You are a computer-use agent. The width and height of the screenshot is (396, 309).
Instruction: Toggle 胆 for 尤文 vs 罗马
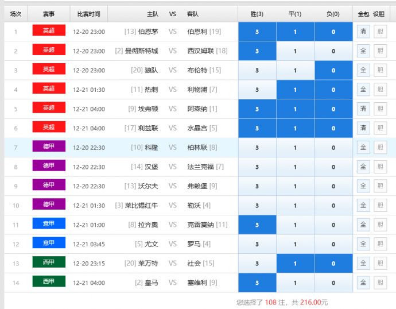(x=380, y=244)
